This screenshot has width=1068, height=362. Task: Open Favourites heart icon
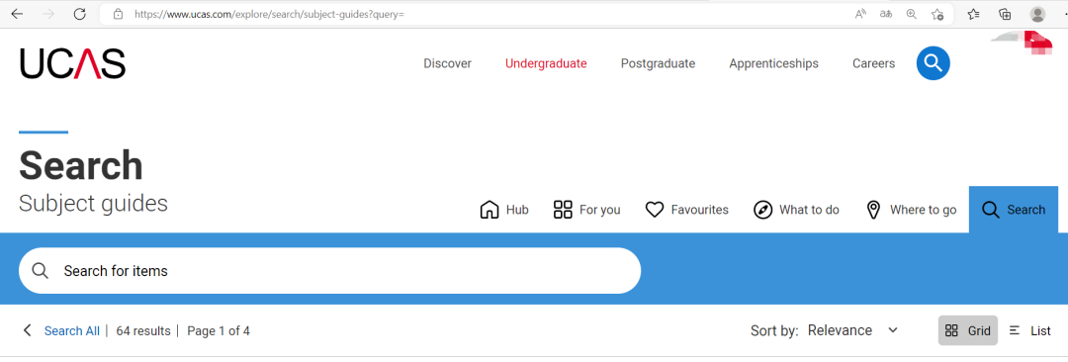pyautogui.click(x=655, y=210)
